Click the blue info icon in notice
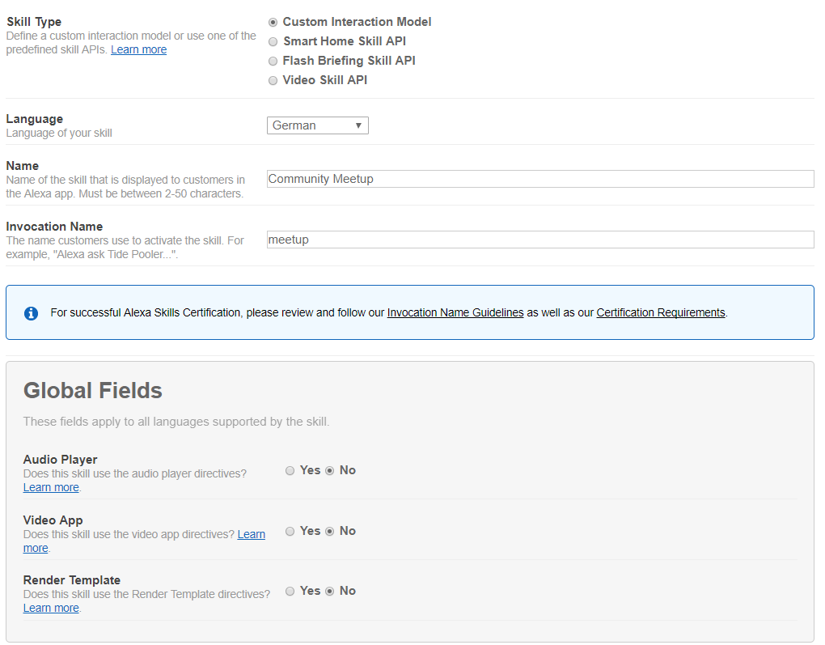The width and height of the screenshot is (825, 645). [31, 313]
